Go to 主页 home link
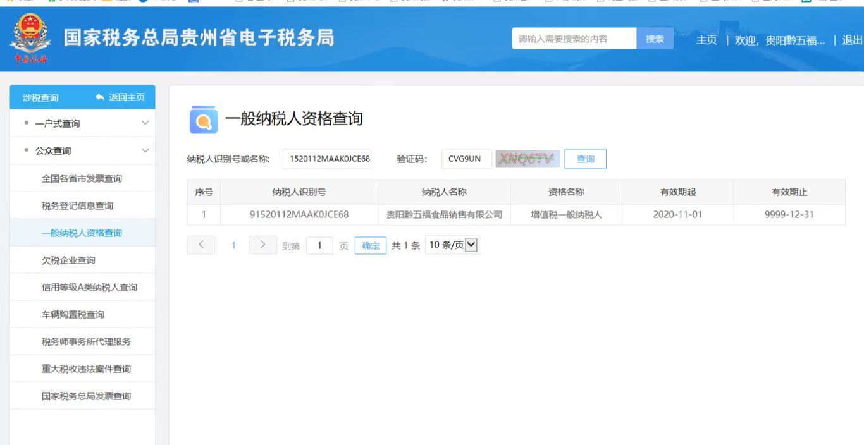 [707, 40]
